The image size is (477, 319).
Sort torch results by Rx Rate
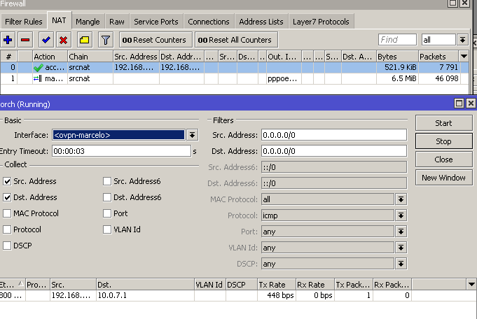tap(315, 285)
